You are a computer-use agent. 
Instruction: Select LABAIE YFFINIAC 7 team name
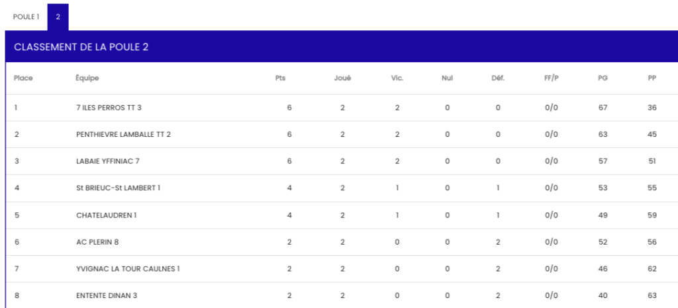click(108, 161)
